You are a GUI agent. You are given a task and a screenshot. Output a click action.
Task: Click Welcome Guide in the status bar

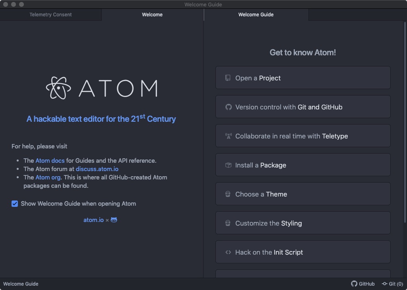point(21,284)
